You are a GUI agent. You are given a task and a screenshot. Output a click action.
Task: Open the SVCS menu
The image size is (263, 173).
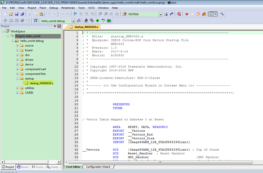tap(91, 8)
